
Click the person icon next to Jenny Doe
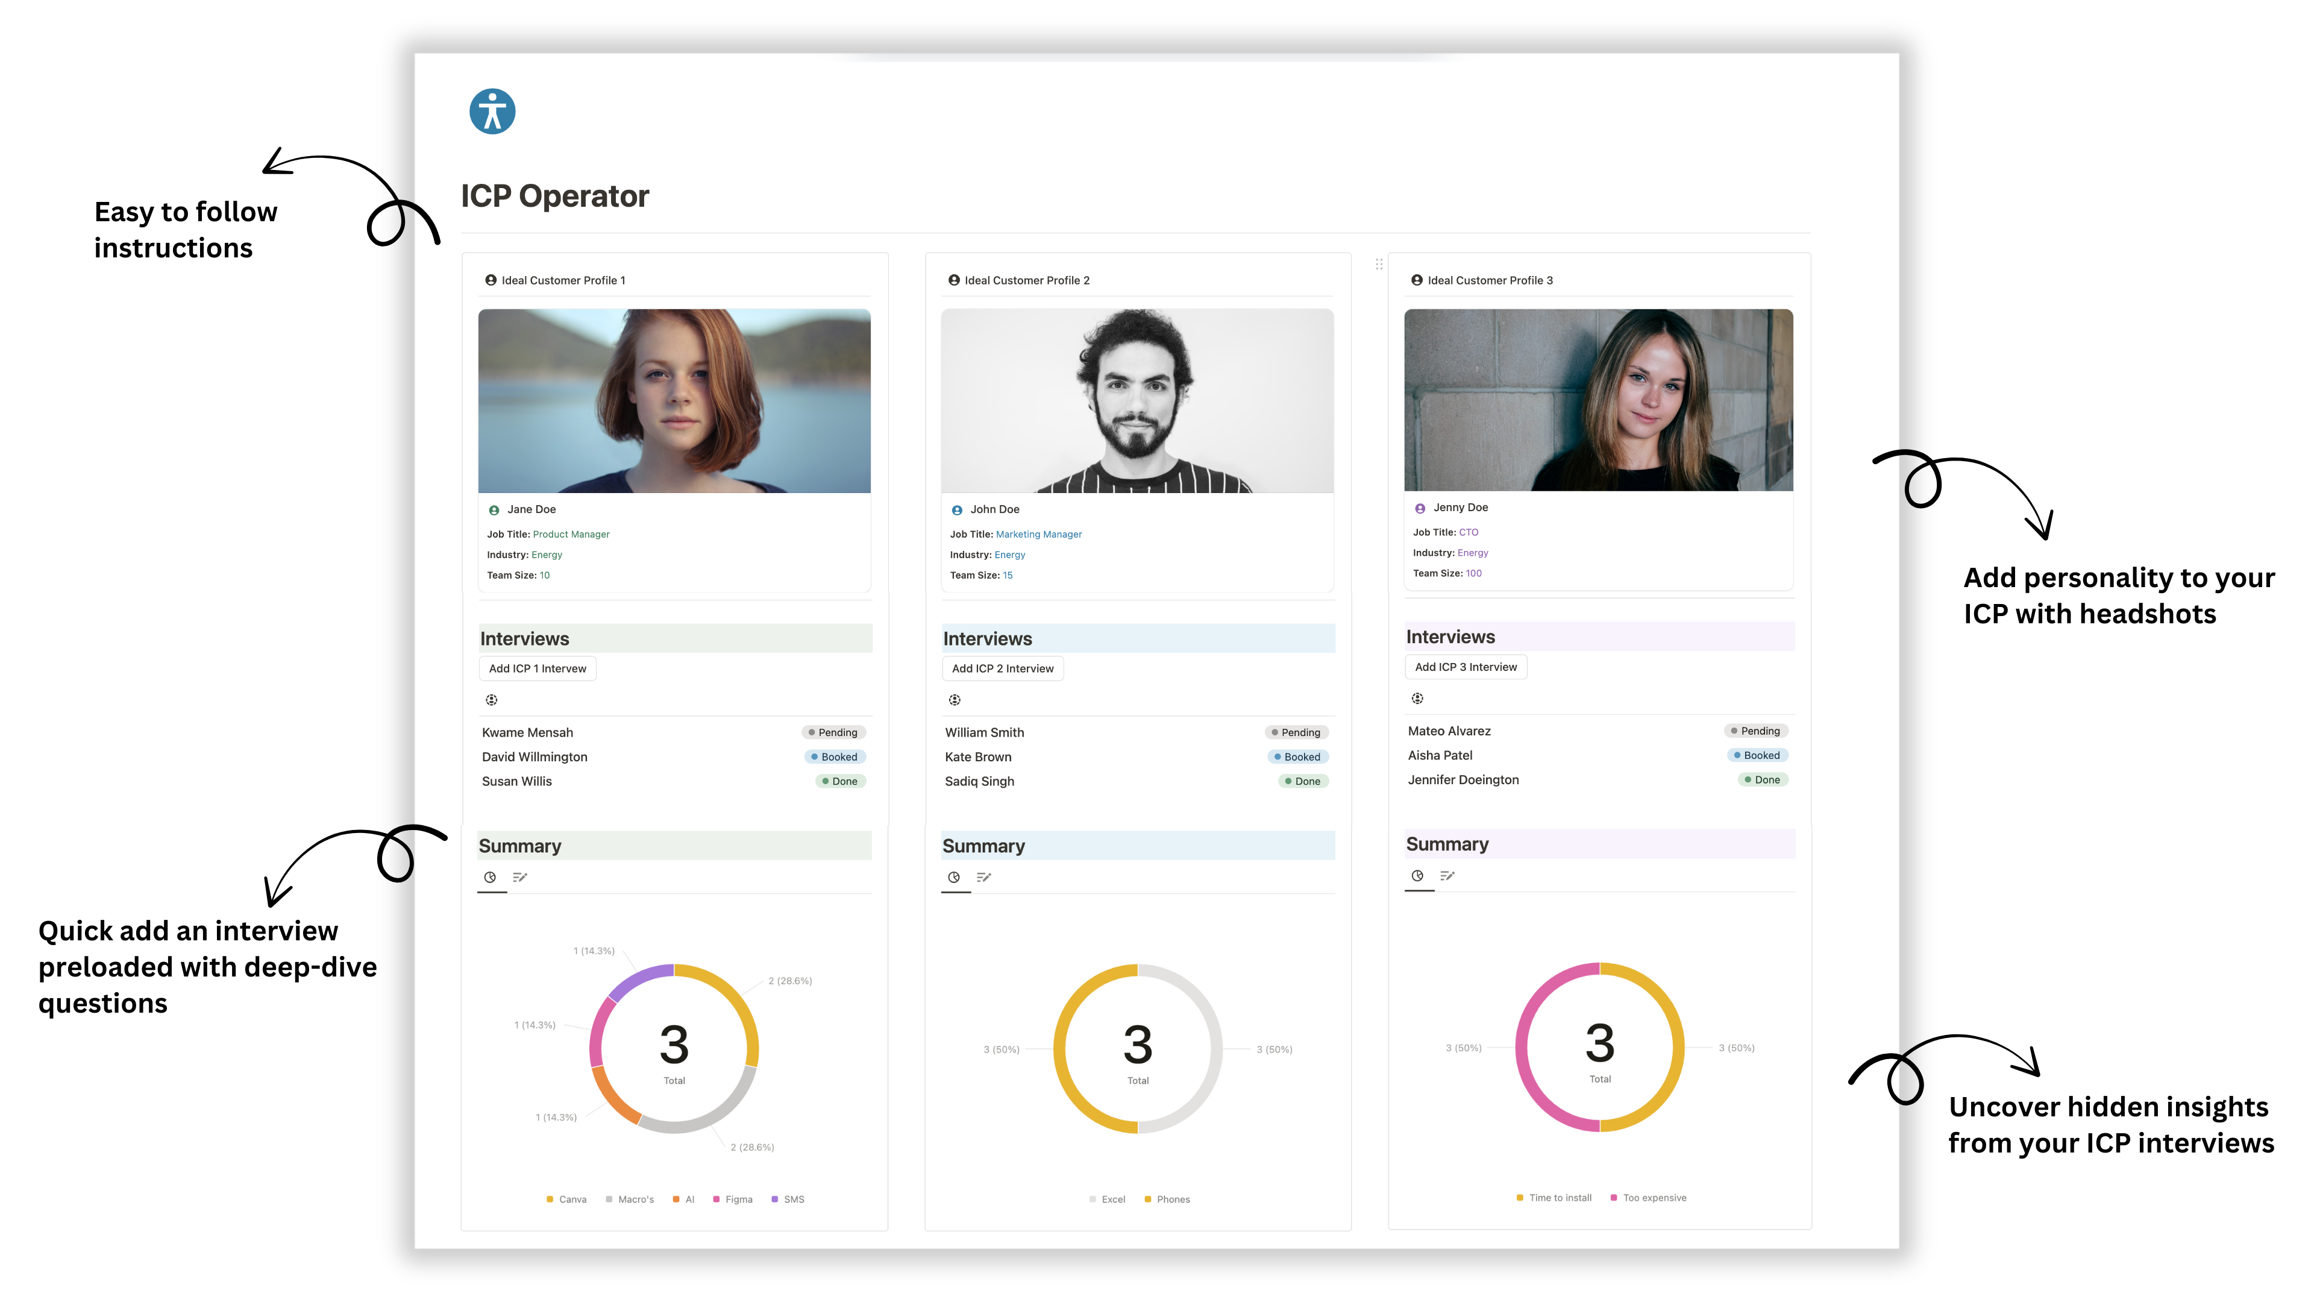coord(1420,509)
